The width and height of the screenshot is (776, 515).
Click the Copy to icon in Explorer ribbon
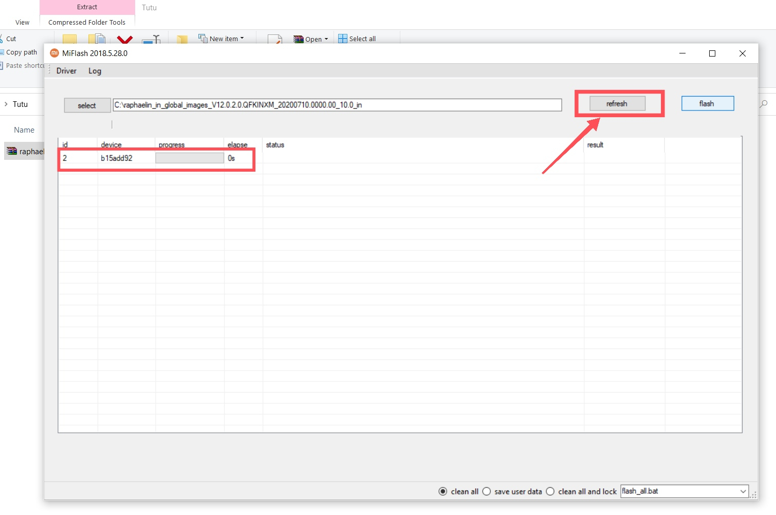point(97,39)
